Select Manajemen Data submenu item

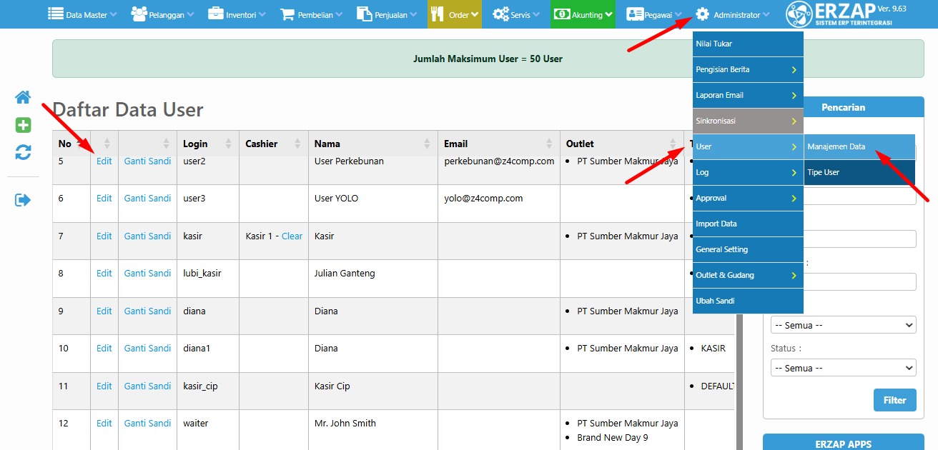[x=836, y=146]
